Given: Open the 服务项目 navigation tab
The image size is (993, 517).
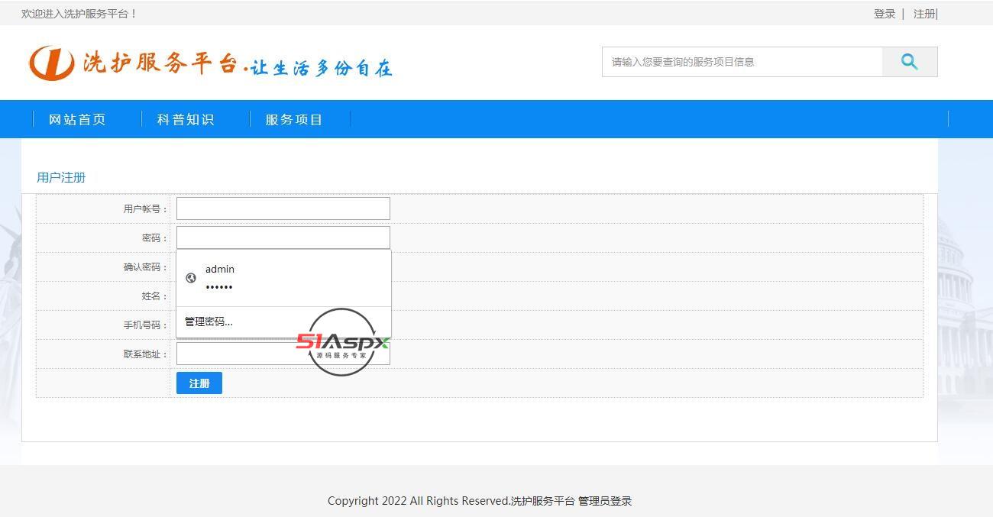Looking at the screenshot, I should click(294, 119).
